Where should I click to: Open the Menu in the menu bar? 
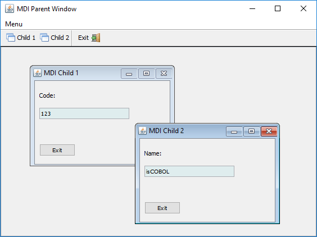coord(13,24)
